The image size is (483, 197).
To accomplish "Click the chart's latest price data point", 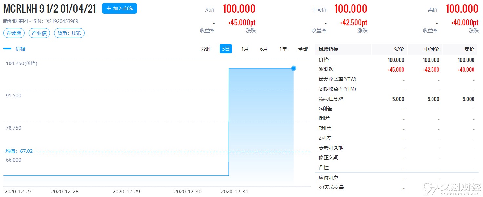I will [294, 68].
